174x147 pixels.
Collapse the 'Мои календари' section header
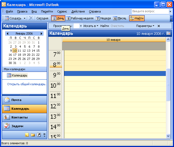pos(24,69)
